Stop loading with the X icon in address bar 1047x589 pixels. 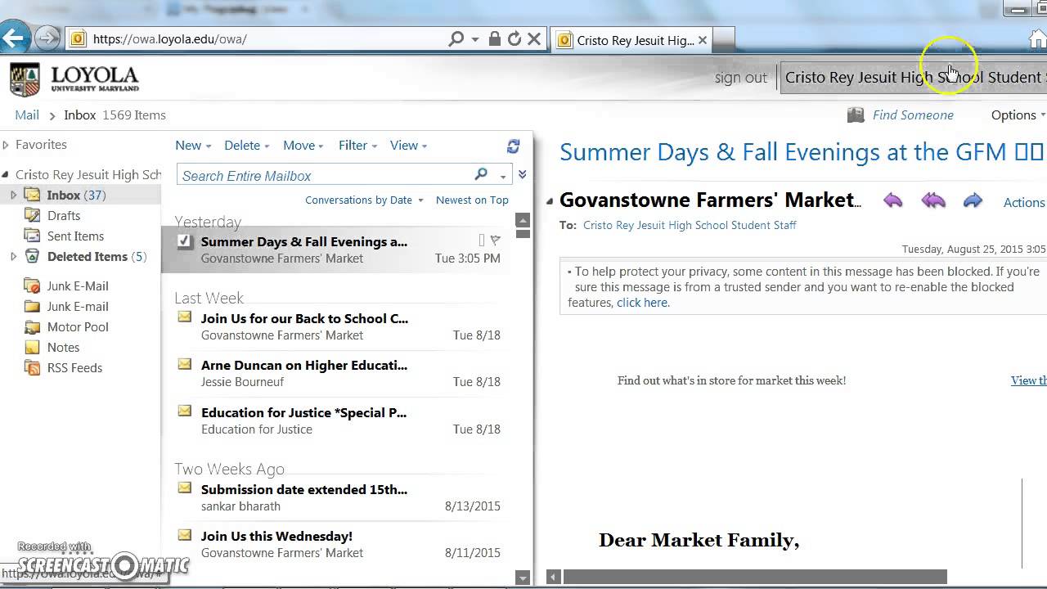[534, 39]
